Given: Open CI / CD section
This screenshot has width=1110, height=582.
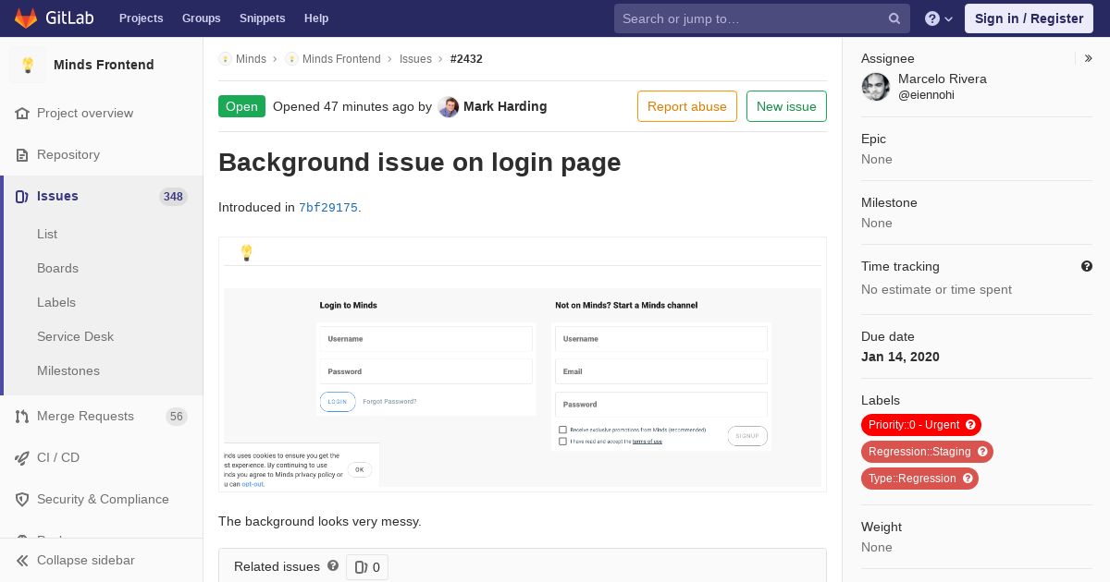Looking at the screenshot, I should [x=58, y=457].
